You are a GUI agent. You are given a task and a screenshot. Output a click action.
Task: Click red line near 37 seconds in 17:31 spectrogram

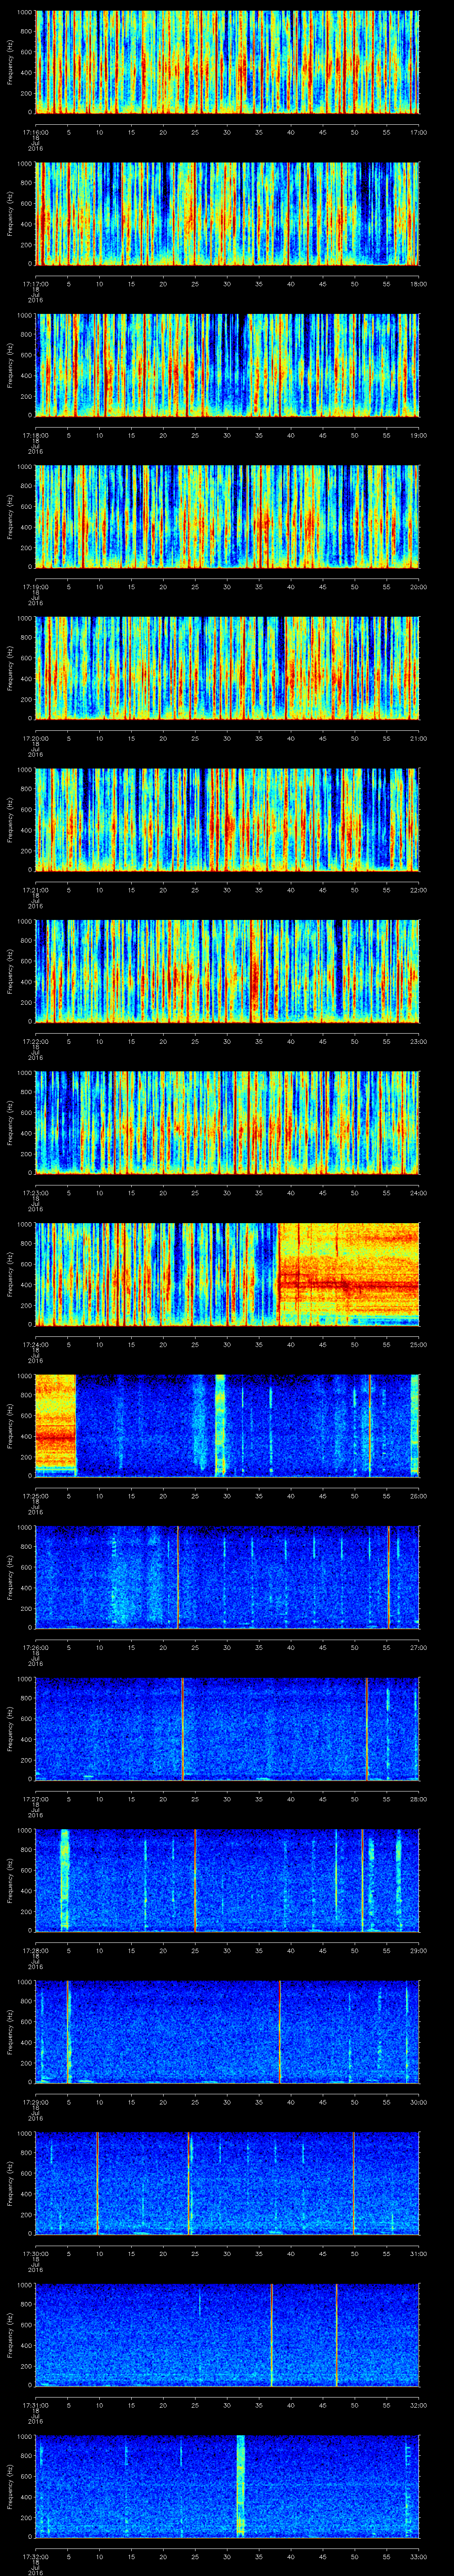270,2333
